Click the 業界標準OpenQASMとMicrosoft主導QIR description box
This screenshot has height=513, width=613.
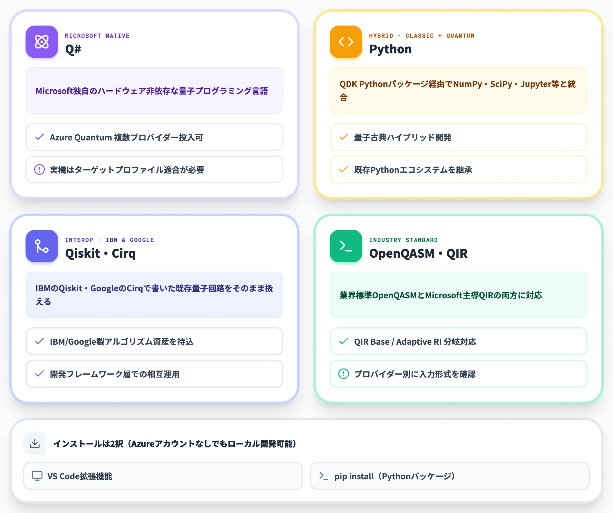[459, 295]
